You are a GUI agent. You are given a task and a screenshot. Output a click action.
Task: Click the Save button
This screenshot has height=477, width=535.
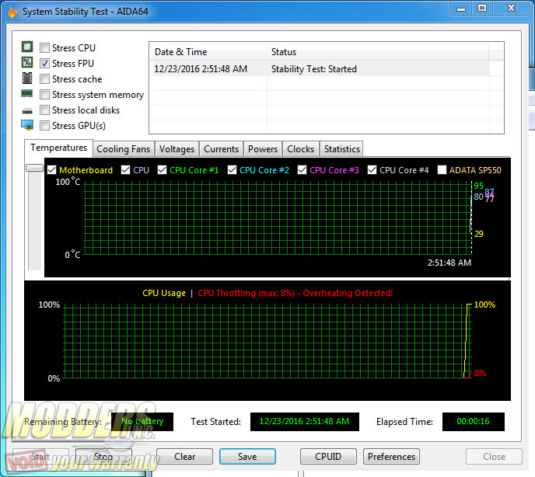[x=247, y=457]
